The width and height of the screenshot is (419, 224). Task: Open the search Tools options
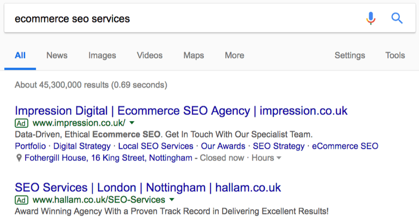click(395, 55)
